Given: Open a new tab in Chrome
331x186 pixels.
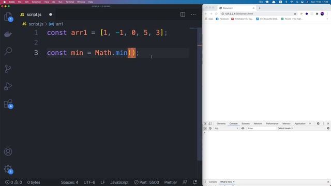Looking at the screenshot, I should pos(260,8).
